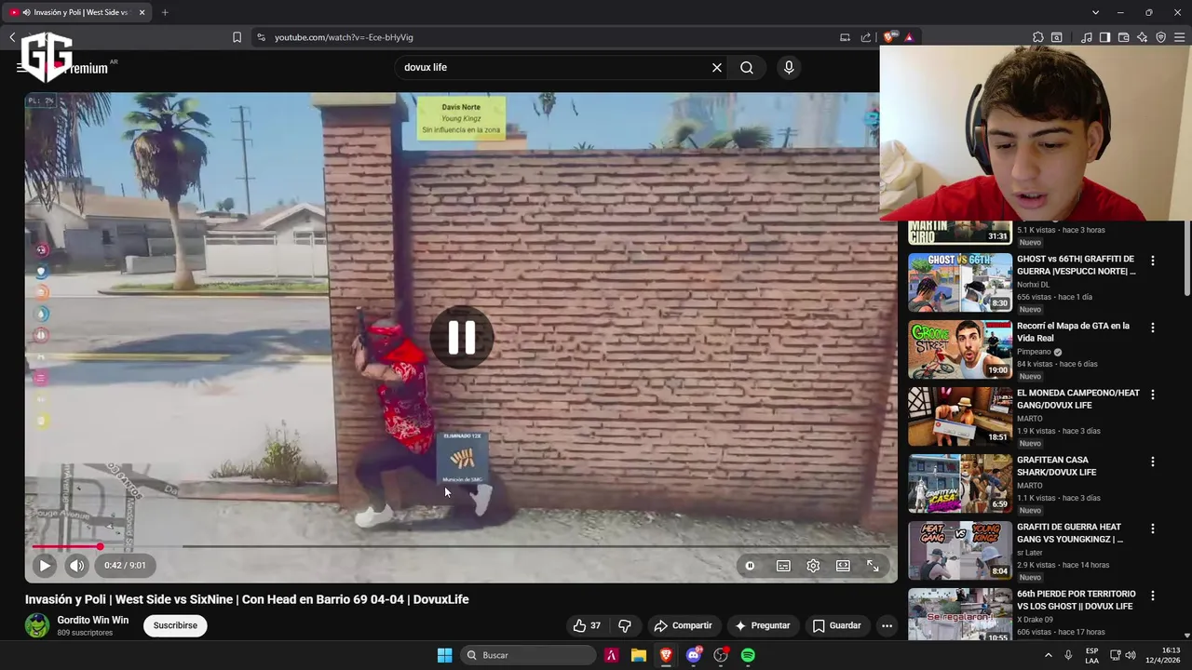This screenshot has width=1192, height=670.
Task: Open browser main hamburger menu
Action: (x=1179, y=37)
